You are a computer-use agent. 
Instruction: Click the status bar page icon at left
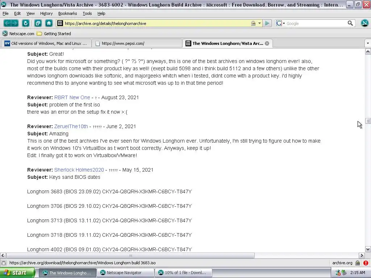(x=4, y=263)
